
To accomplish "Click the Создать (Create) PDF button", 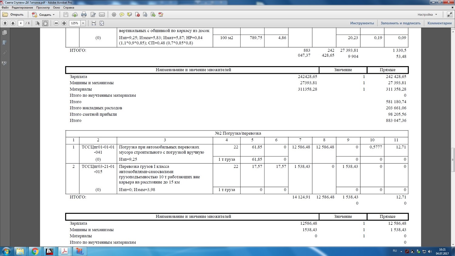I will click(43, 15).
